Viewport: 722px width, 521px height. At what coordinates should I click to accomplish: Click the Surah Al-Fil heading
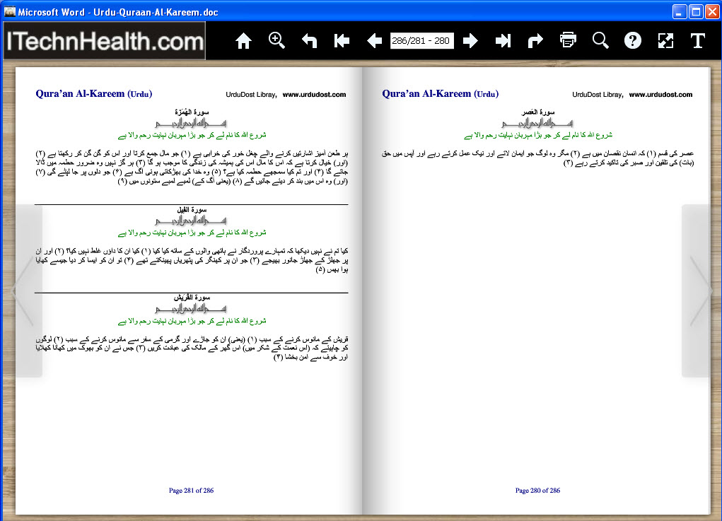tap(192, 209)
